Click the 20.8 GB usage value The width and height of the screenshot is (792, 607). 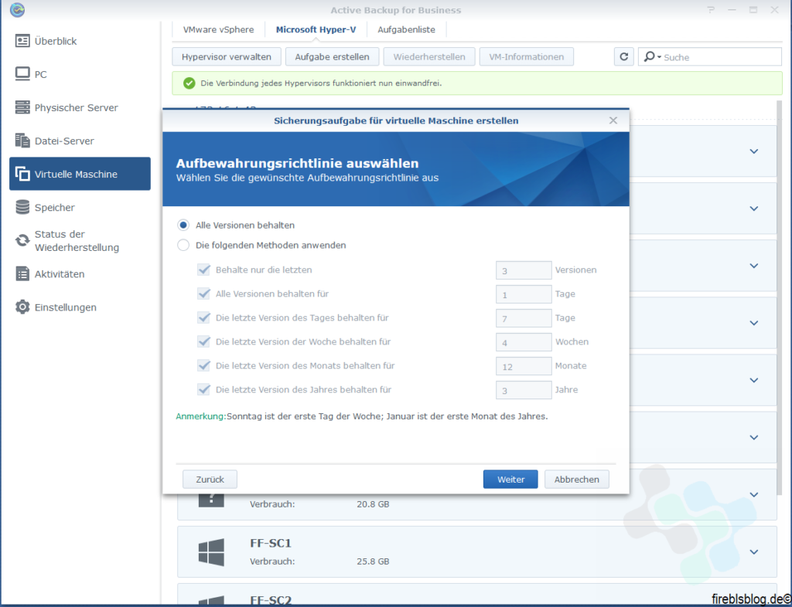pos(373,504)
